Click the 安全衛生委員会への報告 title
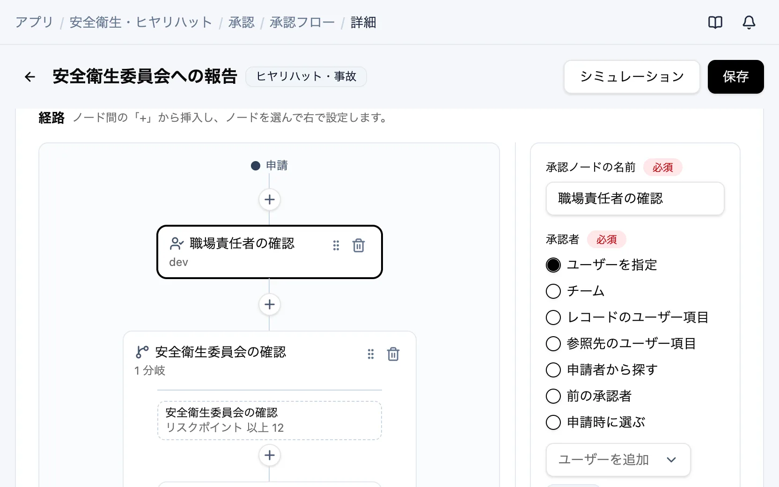This screenshot has height=487, width=779. (x=145, y=76)
